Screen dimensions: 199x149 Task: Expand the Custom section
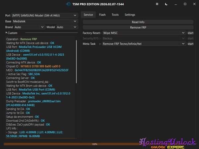11,33
